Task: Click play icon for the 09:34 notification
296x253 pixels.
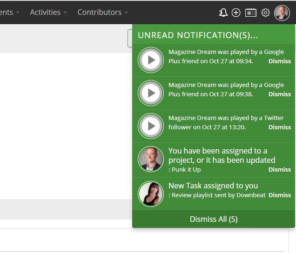Action: (151, 60)
